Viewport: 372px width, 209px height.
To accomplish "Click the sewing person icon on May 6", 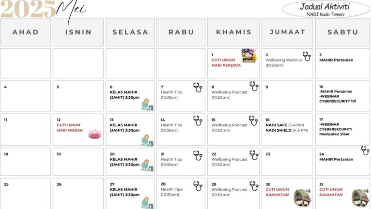I will click(x=146, y=104).
